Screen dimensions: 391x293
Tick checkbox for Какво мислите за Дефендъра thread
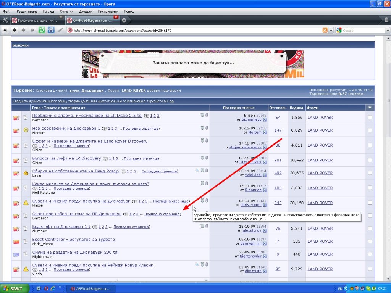click(370, 188)
